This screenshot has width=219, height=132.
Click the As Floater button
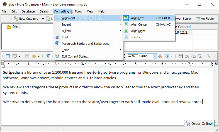(205, 19)
